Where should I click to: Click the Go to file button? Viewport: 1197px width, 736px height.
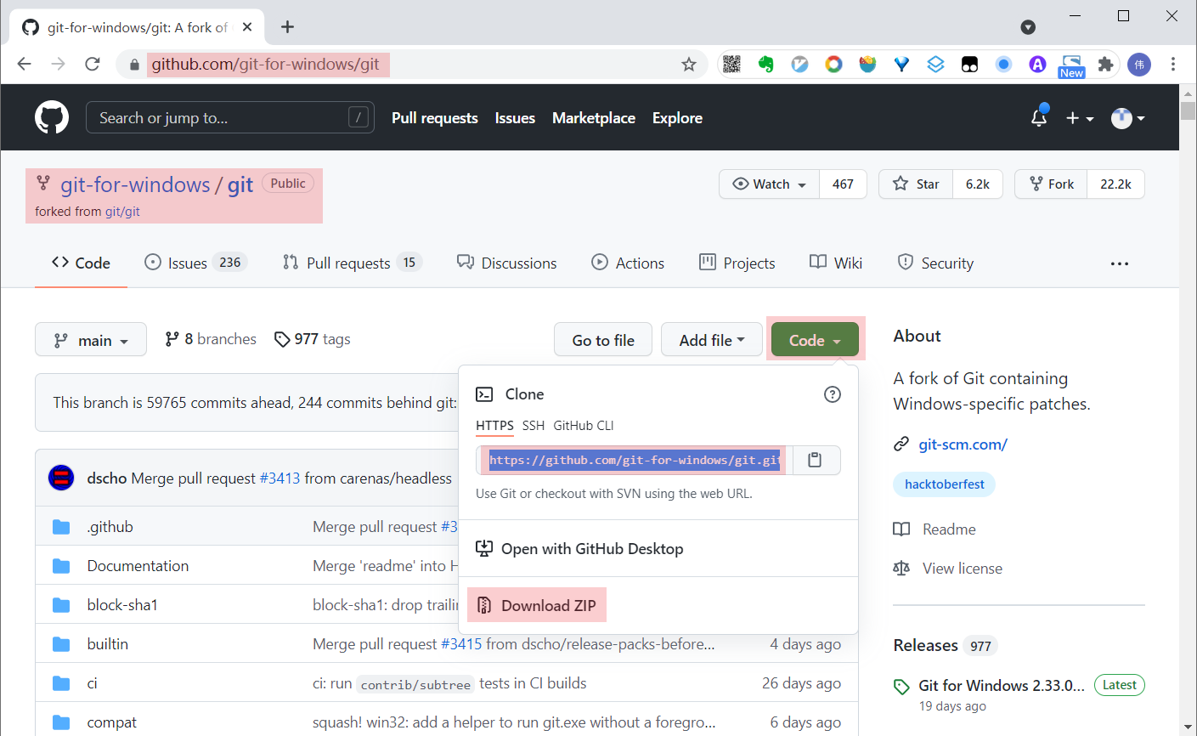click(603, 340)
